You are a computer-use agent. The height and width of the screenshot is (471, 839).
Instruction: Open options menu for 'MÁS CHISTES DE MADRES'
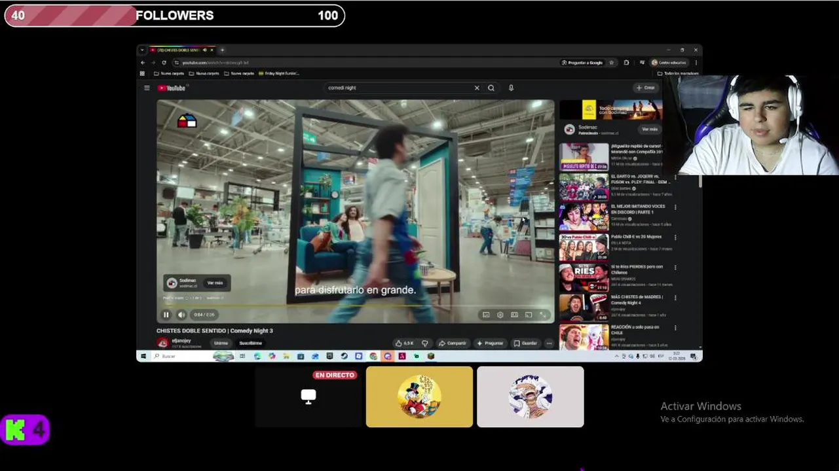675,298
